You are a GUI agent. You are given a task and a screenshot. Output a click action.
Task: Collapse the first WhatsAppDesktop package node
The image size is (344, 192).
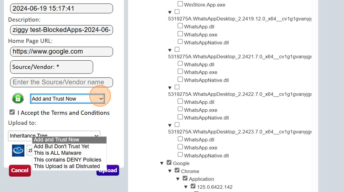[x=170, y=12]
